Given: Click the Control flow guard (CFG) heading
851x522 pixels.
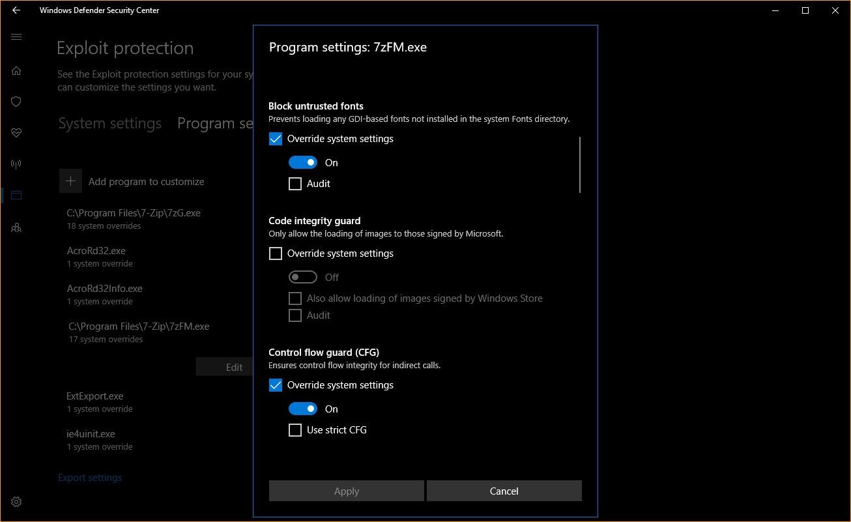Looking at the screenshot, I should coord(324,353).
